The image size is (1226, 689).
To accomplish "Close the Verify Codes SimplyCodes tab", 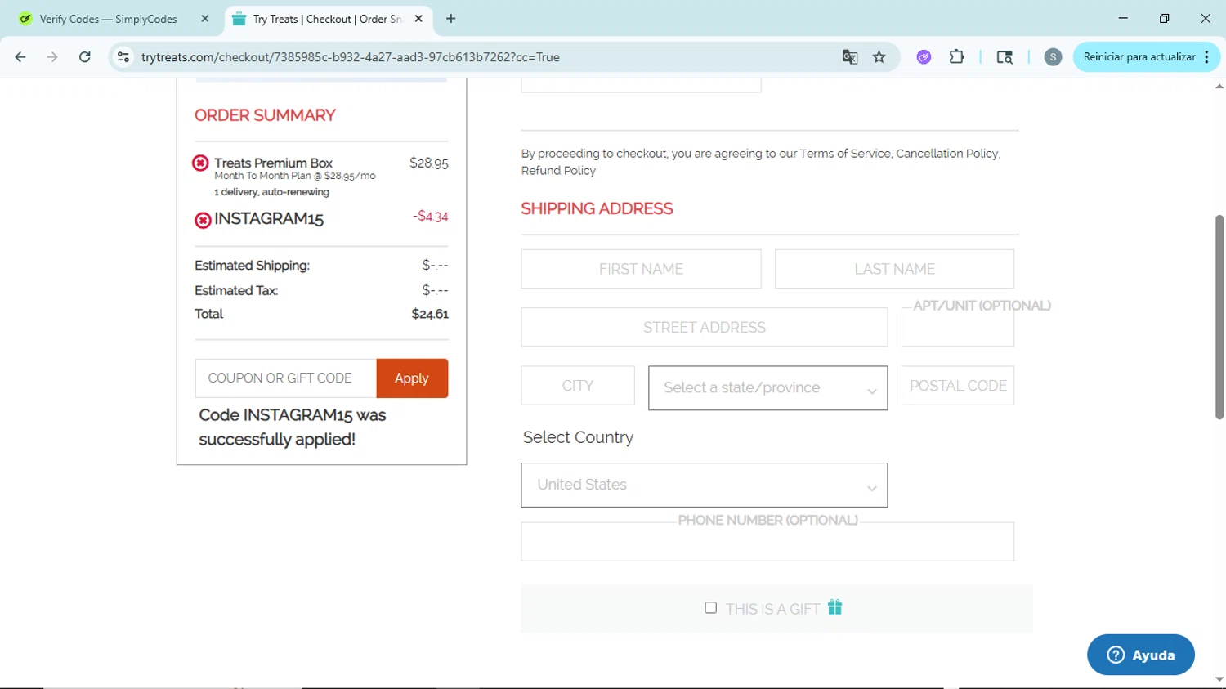I will tap(205, 19).
